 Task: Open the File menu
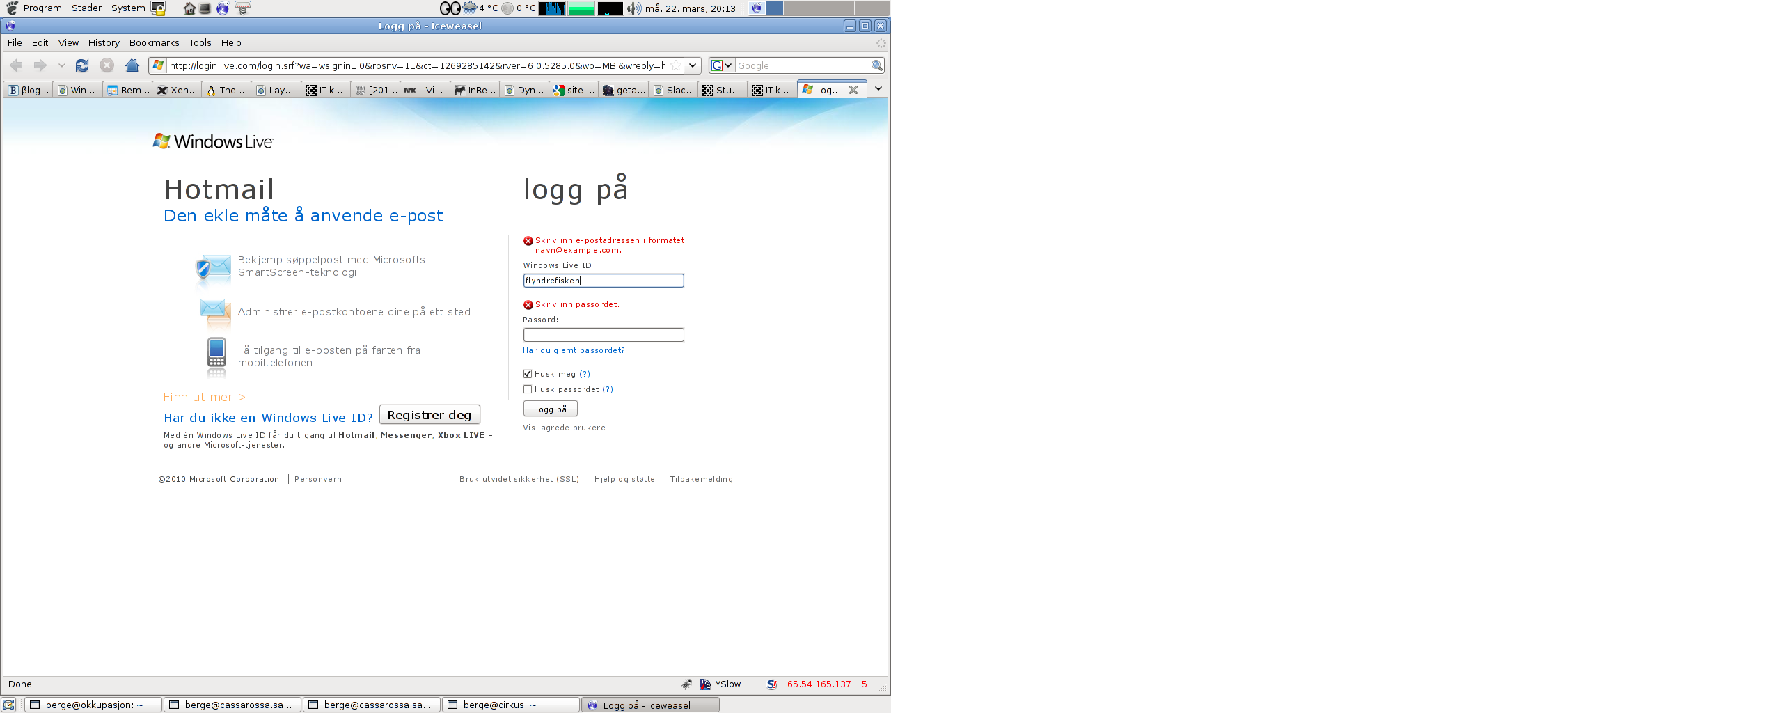point(15,43)
